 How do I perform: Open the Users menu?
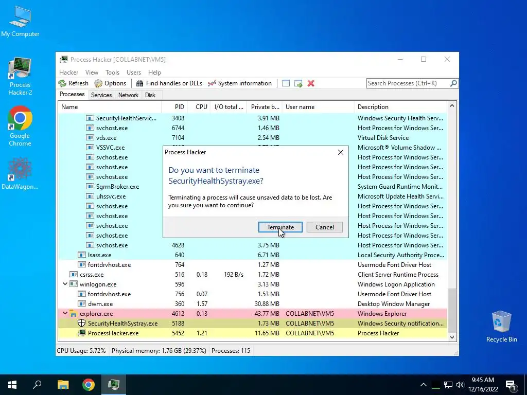(134, 72)
